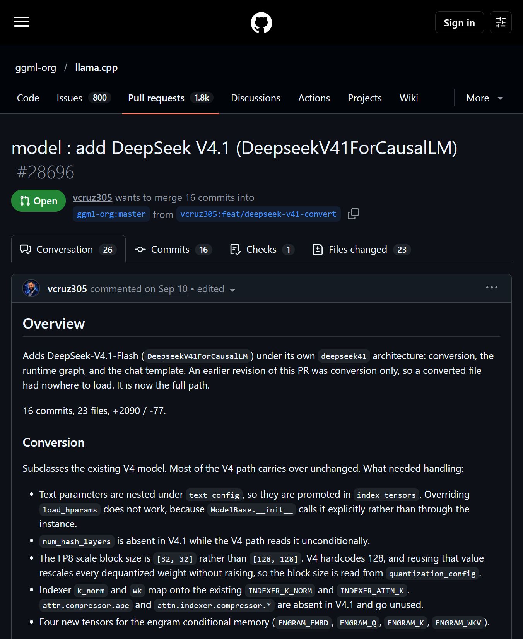The width and height of the screenshot is (523, 639).
Task: Open the hamburger navigation menu
Action: [22, 22]
